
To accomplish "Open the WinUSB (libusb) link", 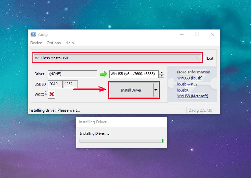I will tap(190, 78).
